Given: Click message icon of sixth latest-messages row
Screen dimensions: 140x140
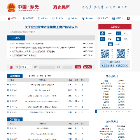Looking at the screenshot, I should pyautogui.click(x=8, y=112).
